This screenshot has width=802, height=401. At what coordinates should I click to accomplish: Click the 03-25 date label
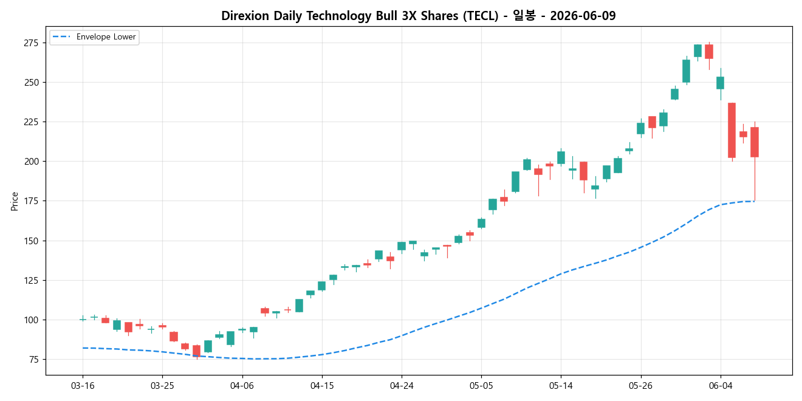pyautogui.click(x=162, y=386)
